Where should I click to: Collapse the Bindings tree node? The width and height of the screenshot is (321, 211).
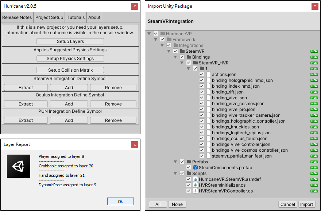tap(175, 57)
